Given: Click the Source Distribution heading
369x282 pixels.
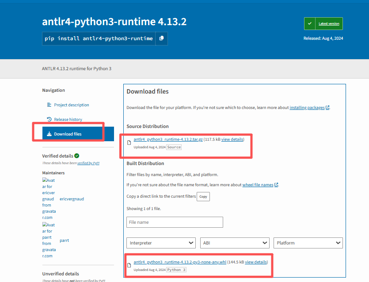Looking at the screenshot, I should [148, 126].
